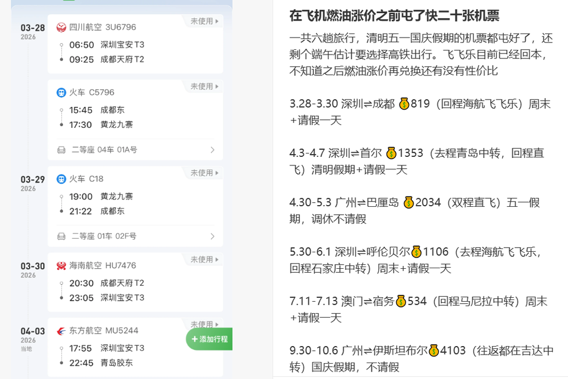Click seat icon next to 二等座 01车 02F号
568x379 pixels.
pos(61,236)
